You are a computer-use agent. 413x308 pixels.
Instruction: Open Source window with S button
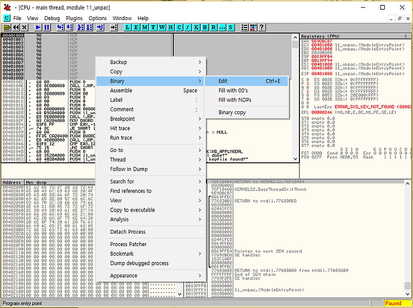pos(231,27)
